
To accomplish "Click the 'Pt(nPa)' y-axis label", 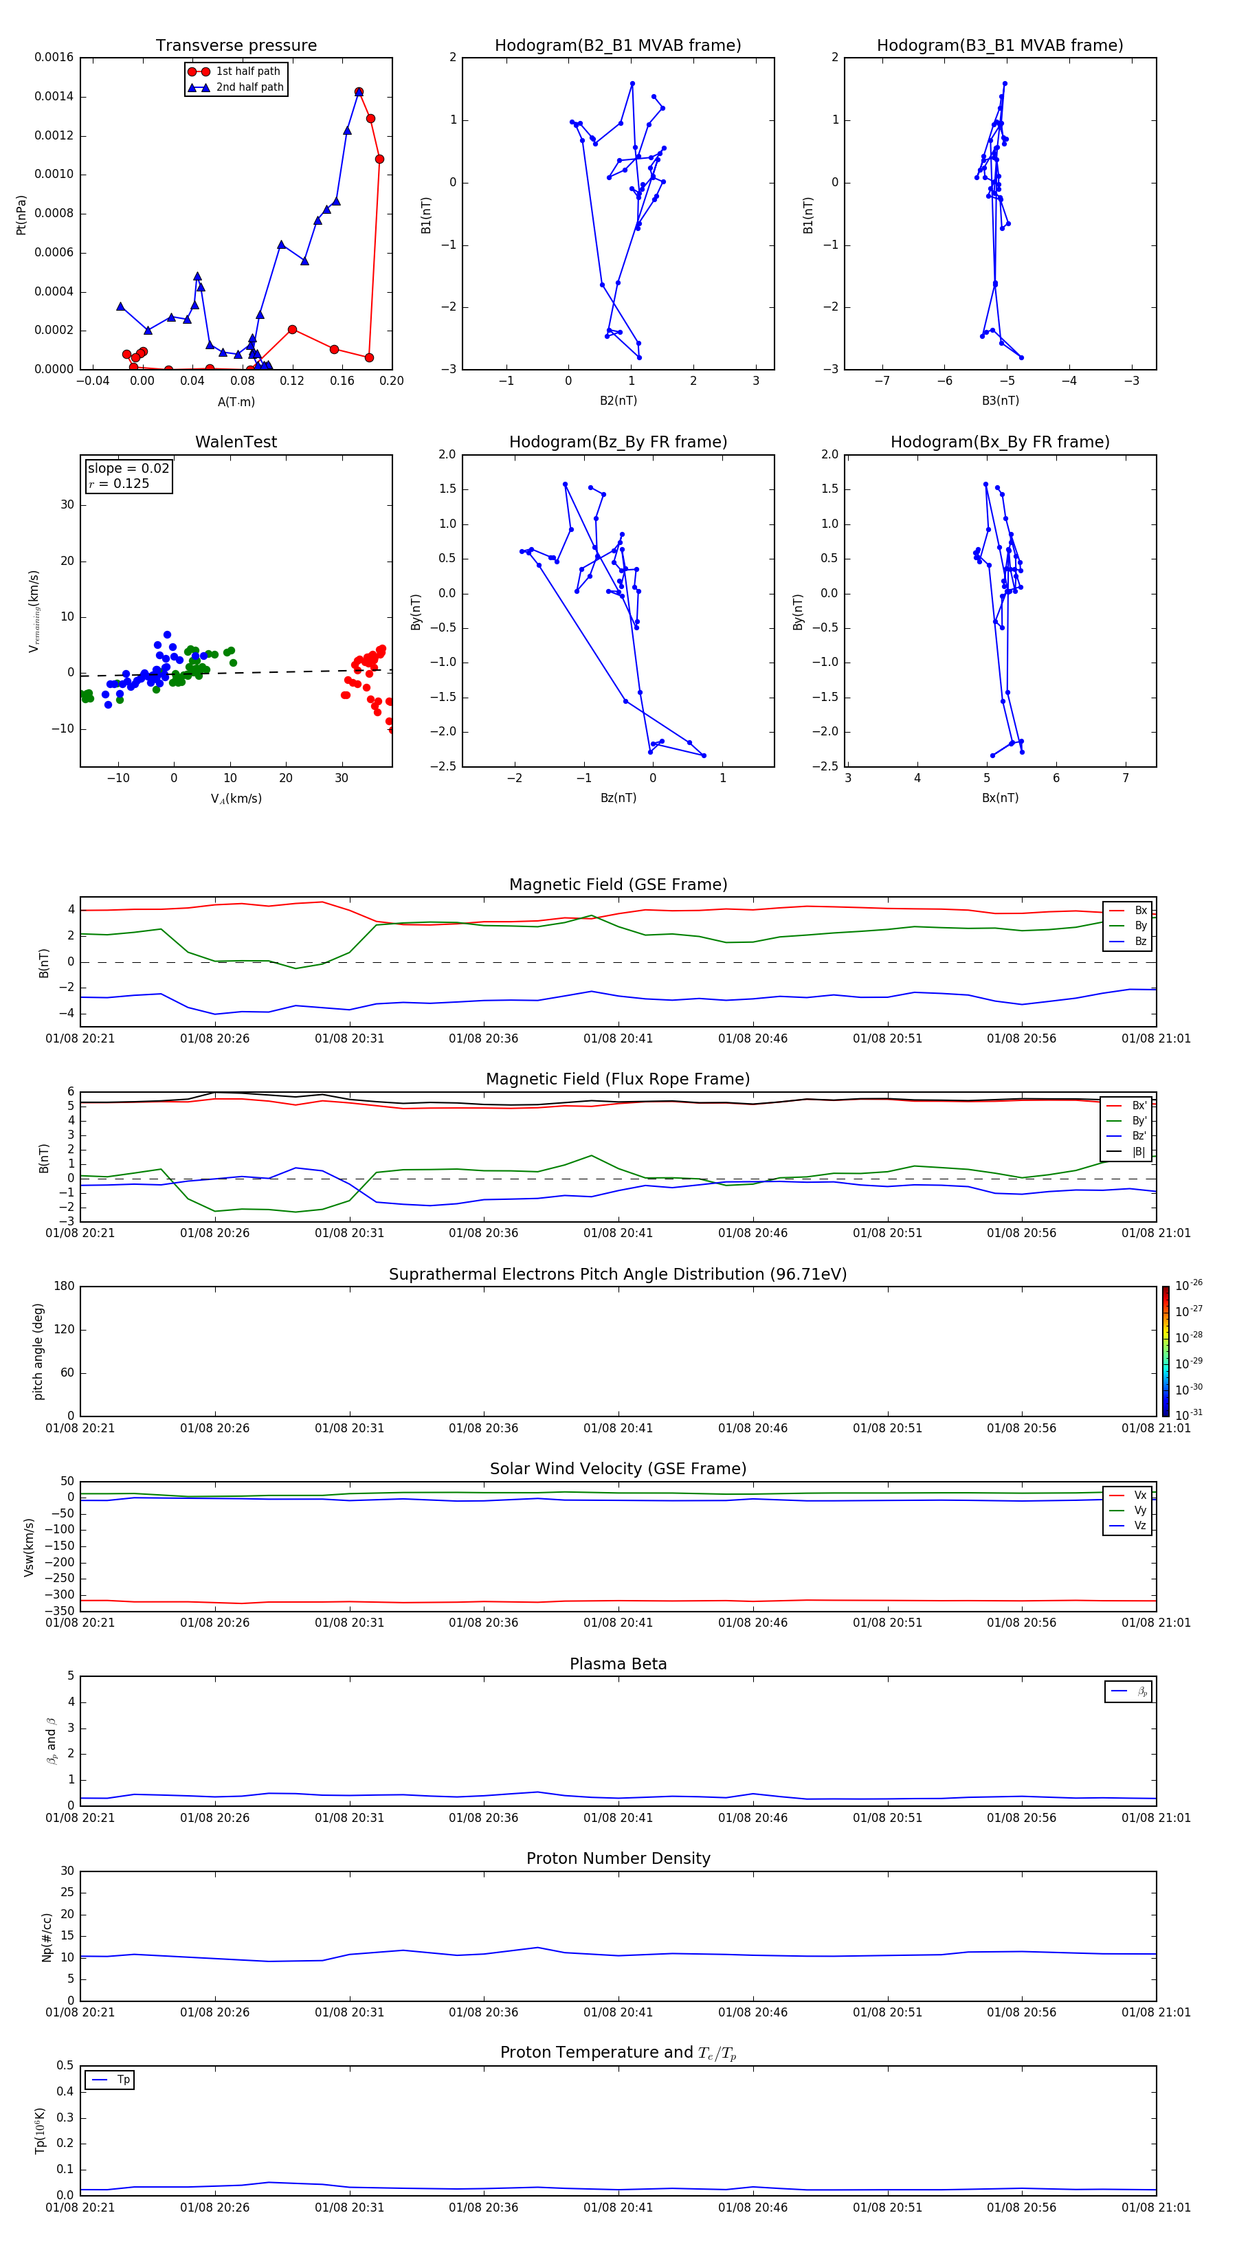I will coord(21,215).
